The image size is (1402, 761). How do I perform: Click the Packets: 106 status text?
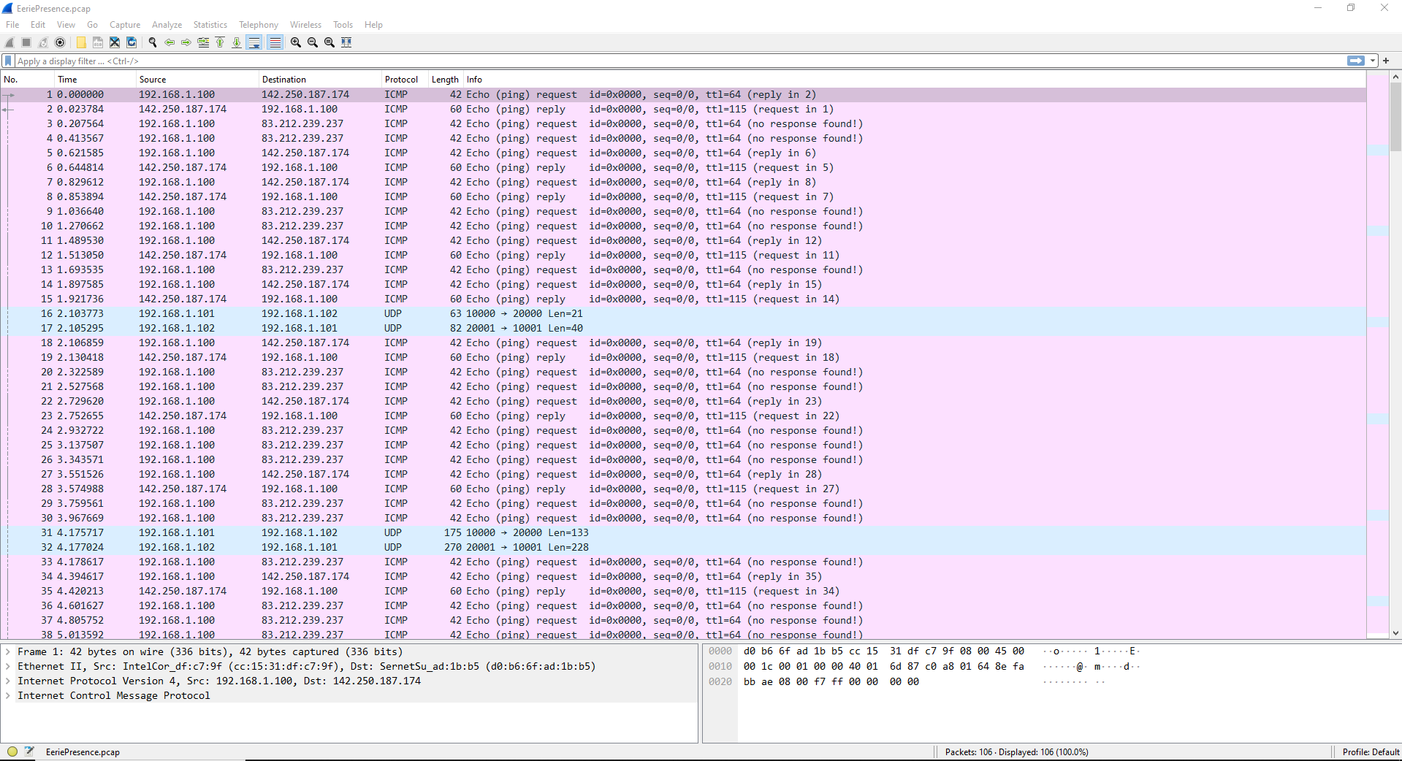coord(1016,752)
